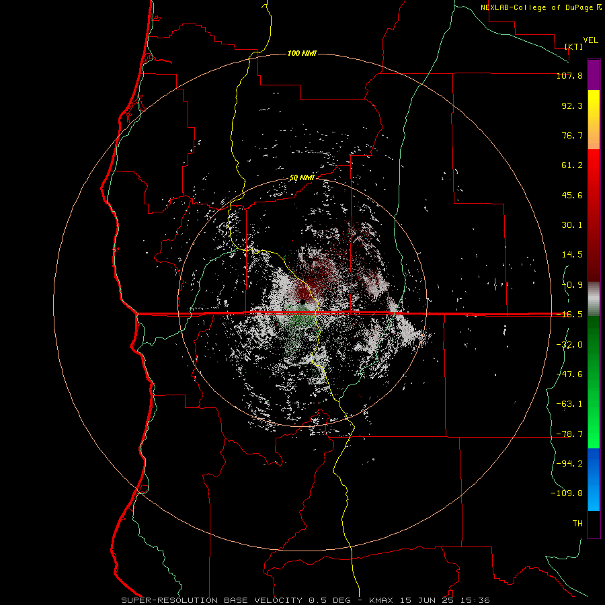Click the KMAX station identifier in the caption
This screenshot has height=605, width=605.
tap(381, 600)
